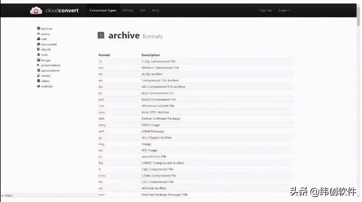The image size is (362, 202).
Task: Select 'Unix CPIO Archive' description text
Action: [155, 112]
